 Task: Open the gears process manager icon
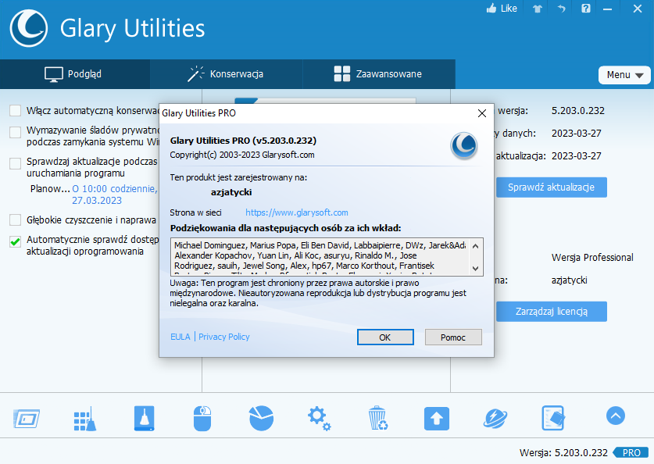click(319, 419)
